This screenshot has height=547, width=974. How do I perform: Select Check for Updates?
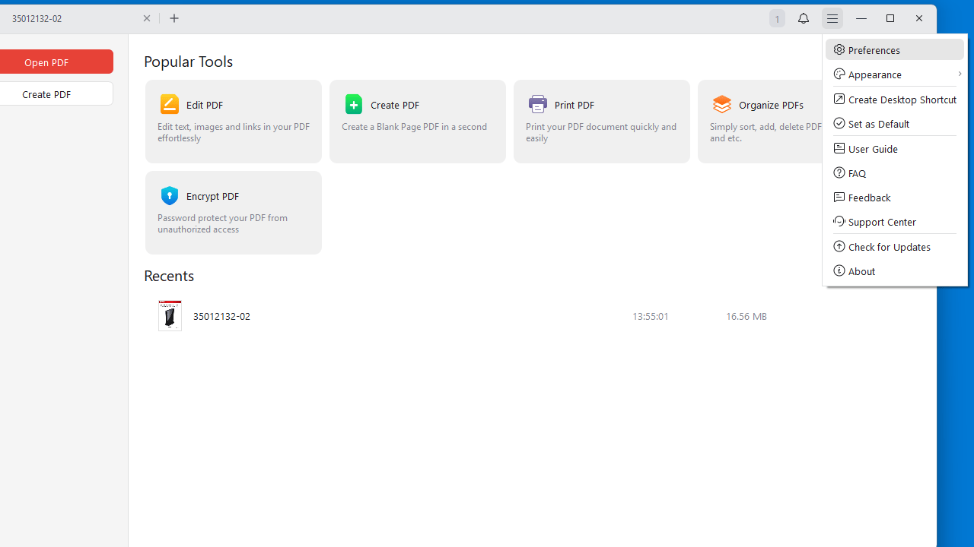(894, 247)
